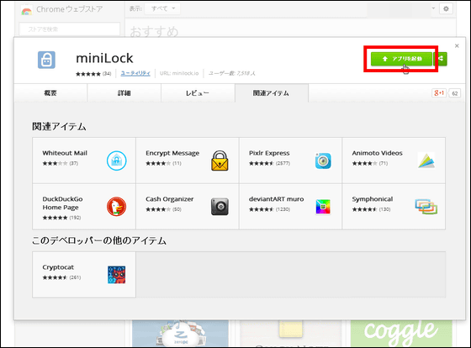Click the miniLock app title

(x=104, y=58)
